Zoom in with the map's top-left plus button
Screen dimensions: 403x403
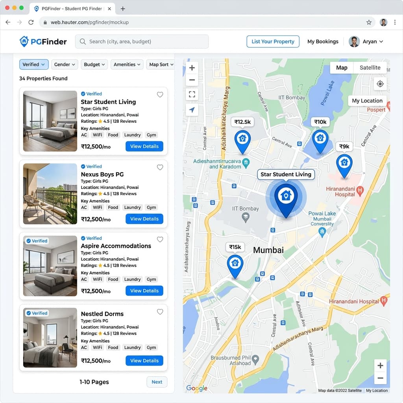(192, 68)
